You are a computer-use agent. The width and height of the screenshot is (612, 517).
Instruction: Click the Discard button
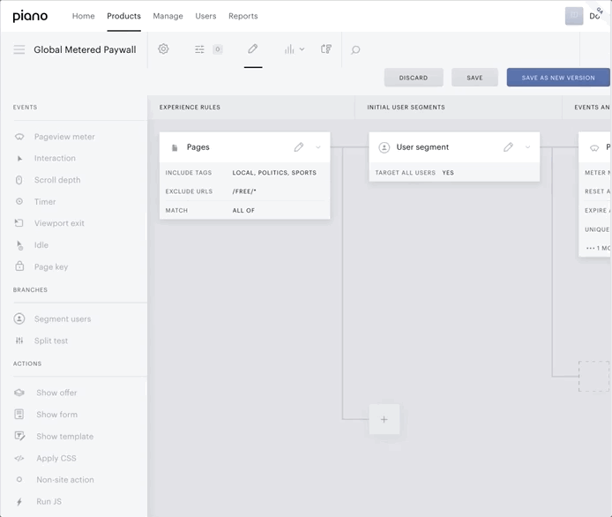tap(414, 78)
